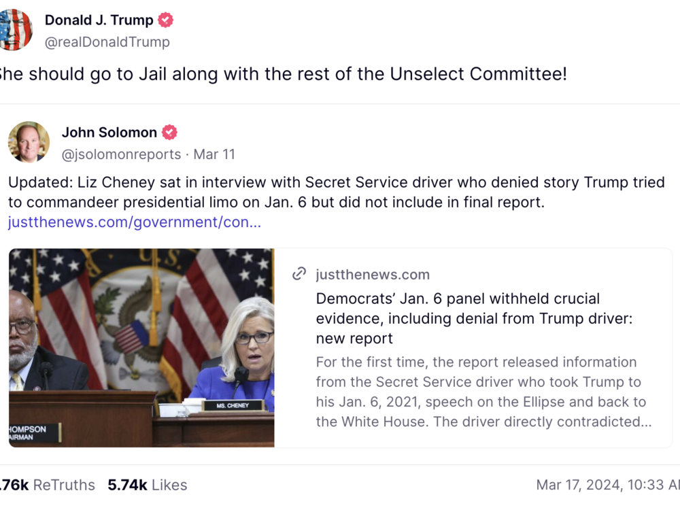
Task: Click the Mar 11 post date
Action: [x=214, y=154]
